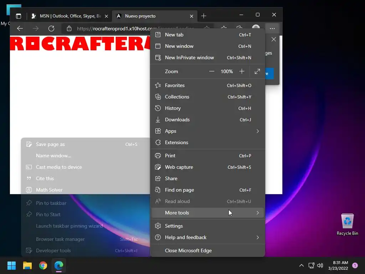The image size is (365, 274).
Task: Open Favorites from the menu
Action: [208, 85]
